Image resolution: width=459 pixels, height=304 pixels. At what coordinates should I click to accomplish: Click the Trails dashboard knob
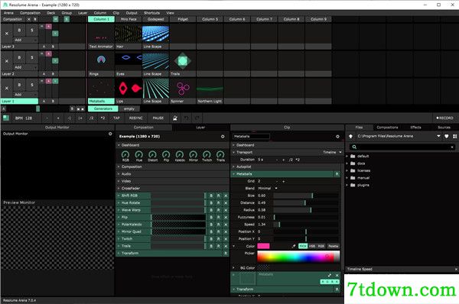point(220,154)
